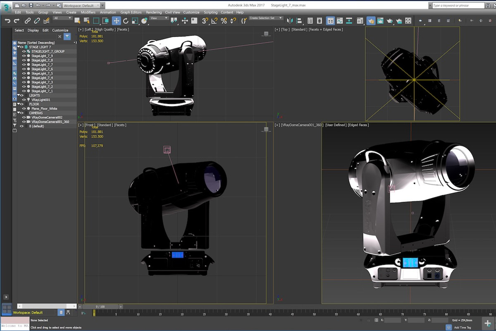Image resolution: width=496 pixels, height=331 pixels.
Task: Click the Redo arrow in the main toolbar
Action: [x=17, y=21]
